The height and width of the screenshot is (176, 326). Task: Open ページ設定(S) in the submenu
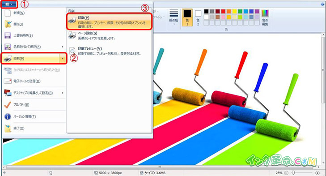click(110, 36)
